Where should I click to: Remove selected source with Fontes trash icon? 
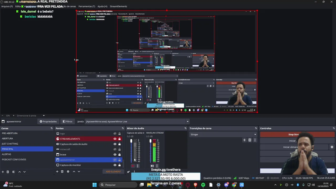(x=62, y=171)
